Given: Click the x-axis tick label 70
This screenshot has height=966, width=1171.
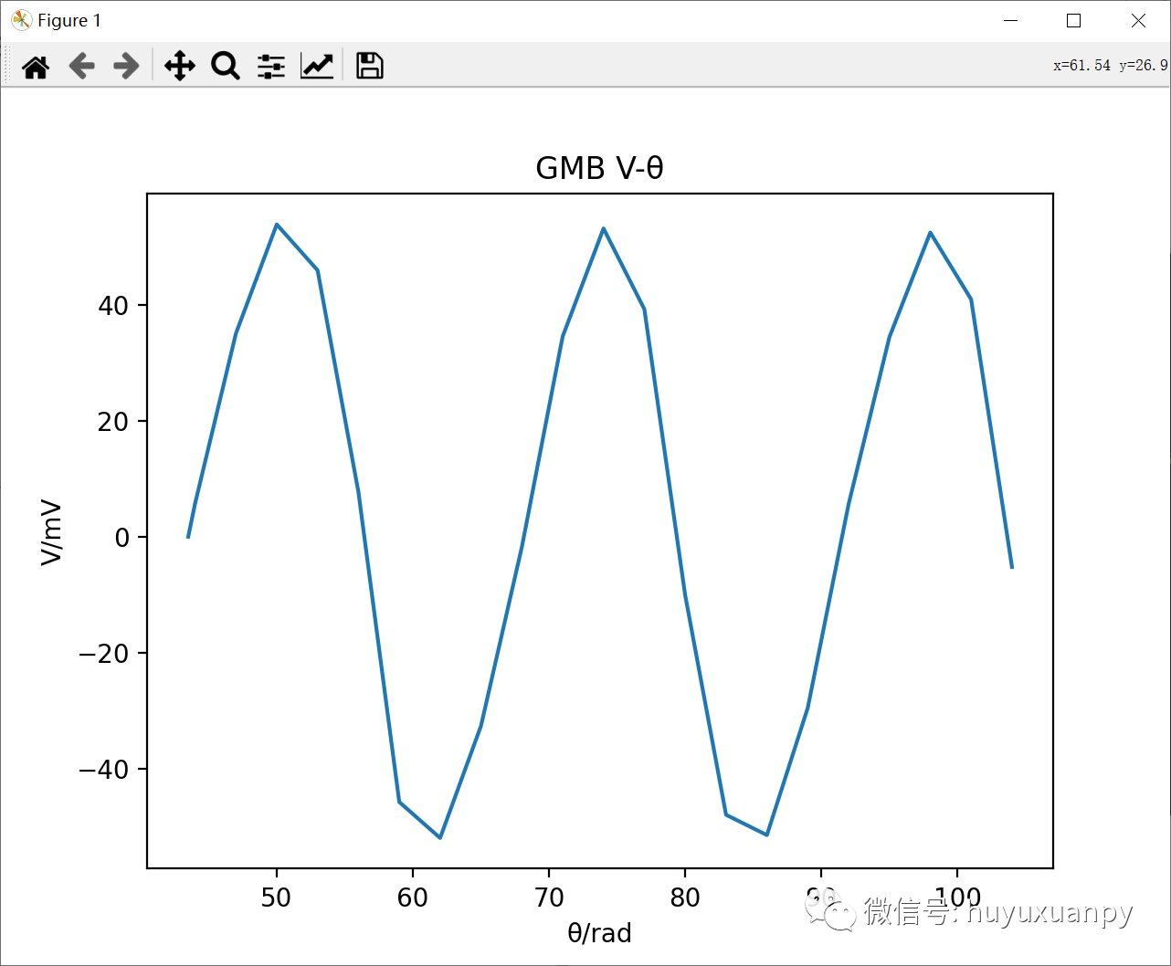Looking at the screenshot, I should [x=549, y=898].
